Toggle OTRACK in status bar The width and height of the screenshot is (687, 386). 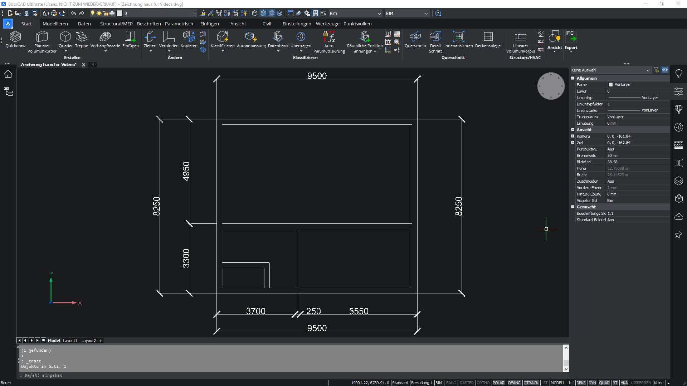pos(531,383)
